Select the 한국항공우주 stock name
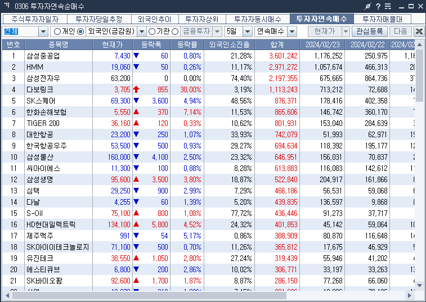426x302 pixels. click(47, 146)
